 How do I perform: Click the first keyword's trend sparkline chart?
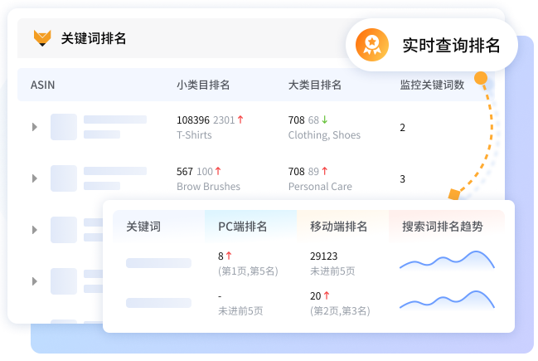[x=447, y=261]
